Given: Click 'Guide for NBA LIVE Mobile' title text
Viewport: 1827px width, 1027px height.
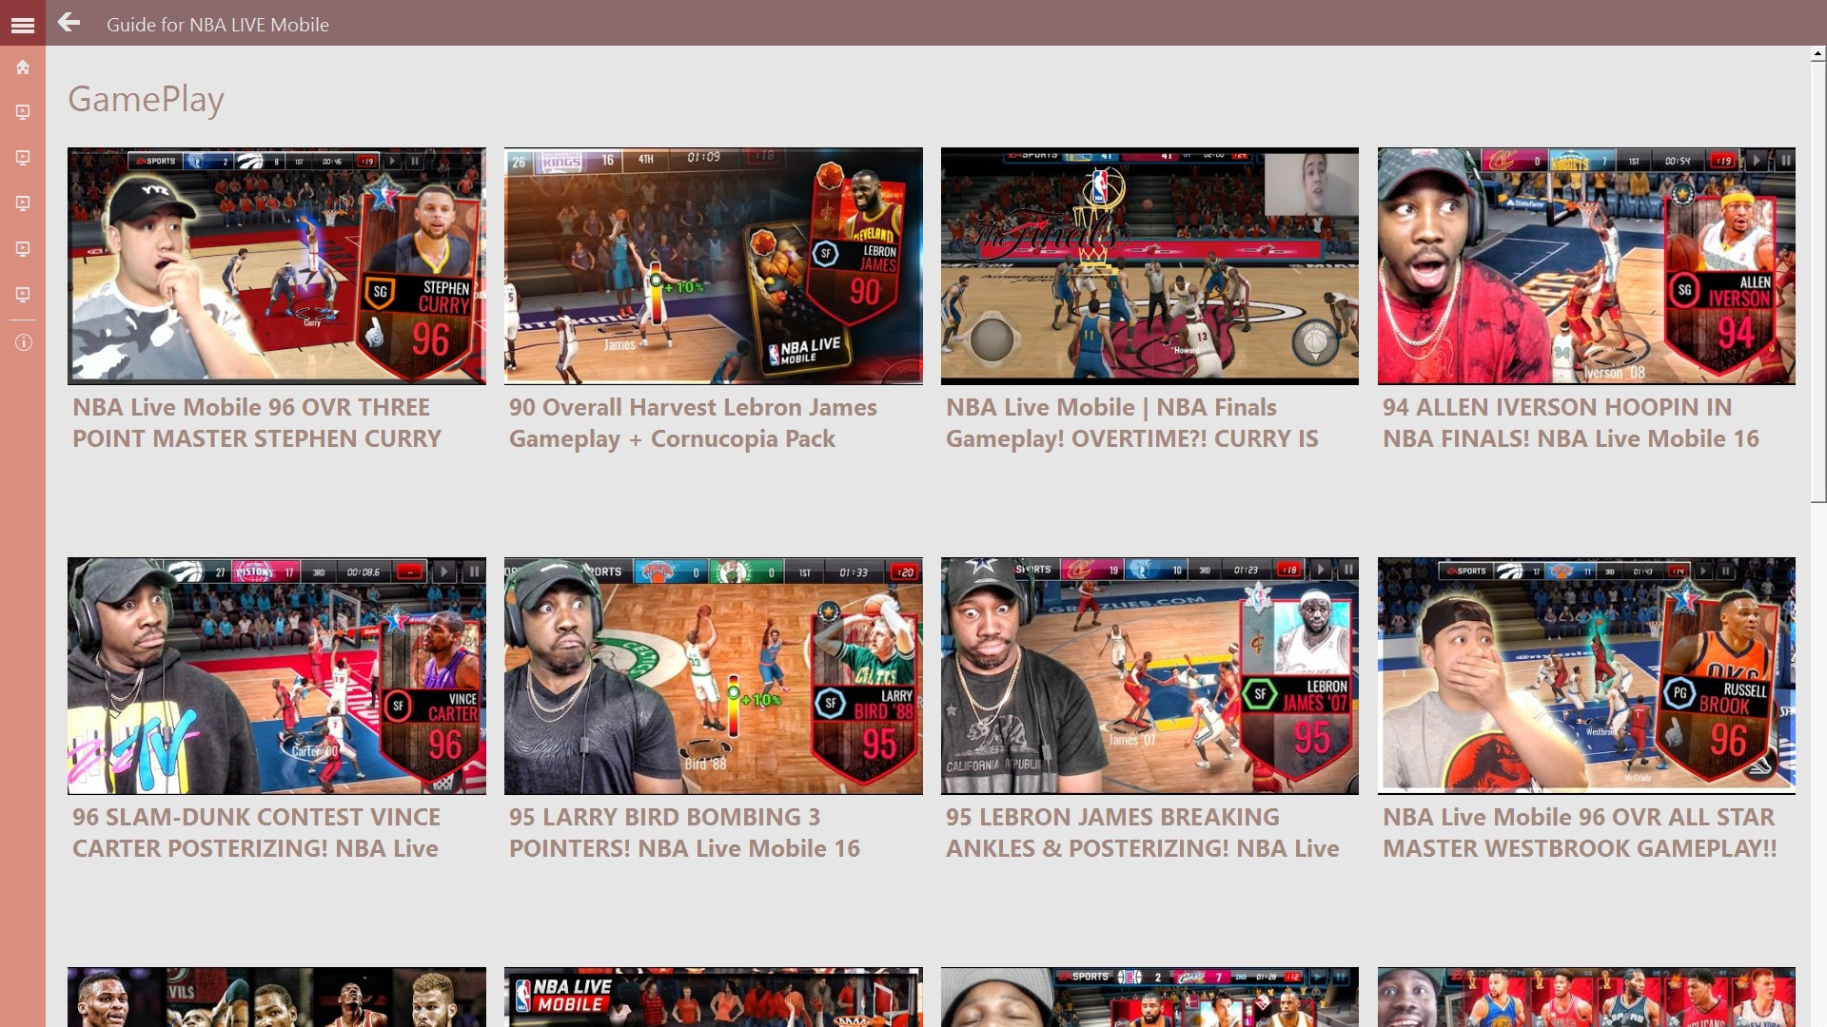Looking at the screenshot, I should point(218,25).
